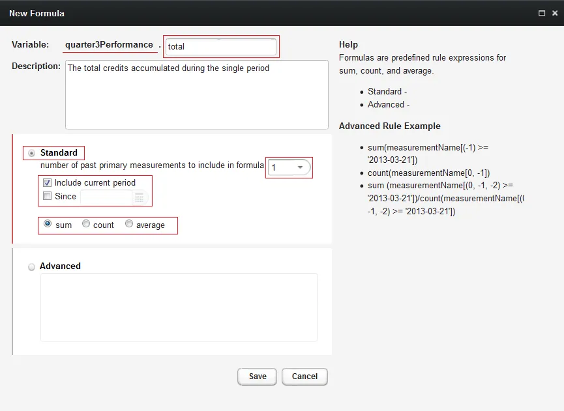Viewport: 564px width, 411px height.
Task: Close the New Formula dialog
Action: click(x=555, y=13)
